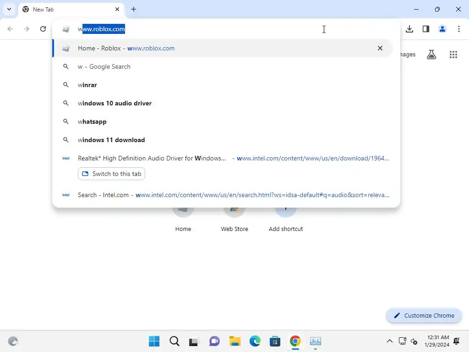Remove the Roblox suggestion with X

click(380, 48)
